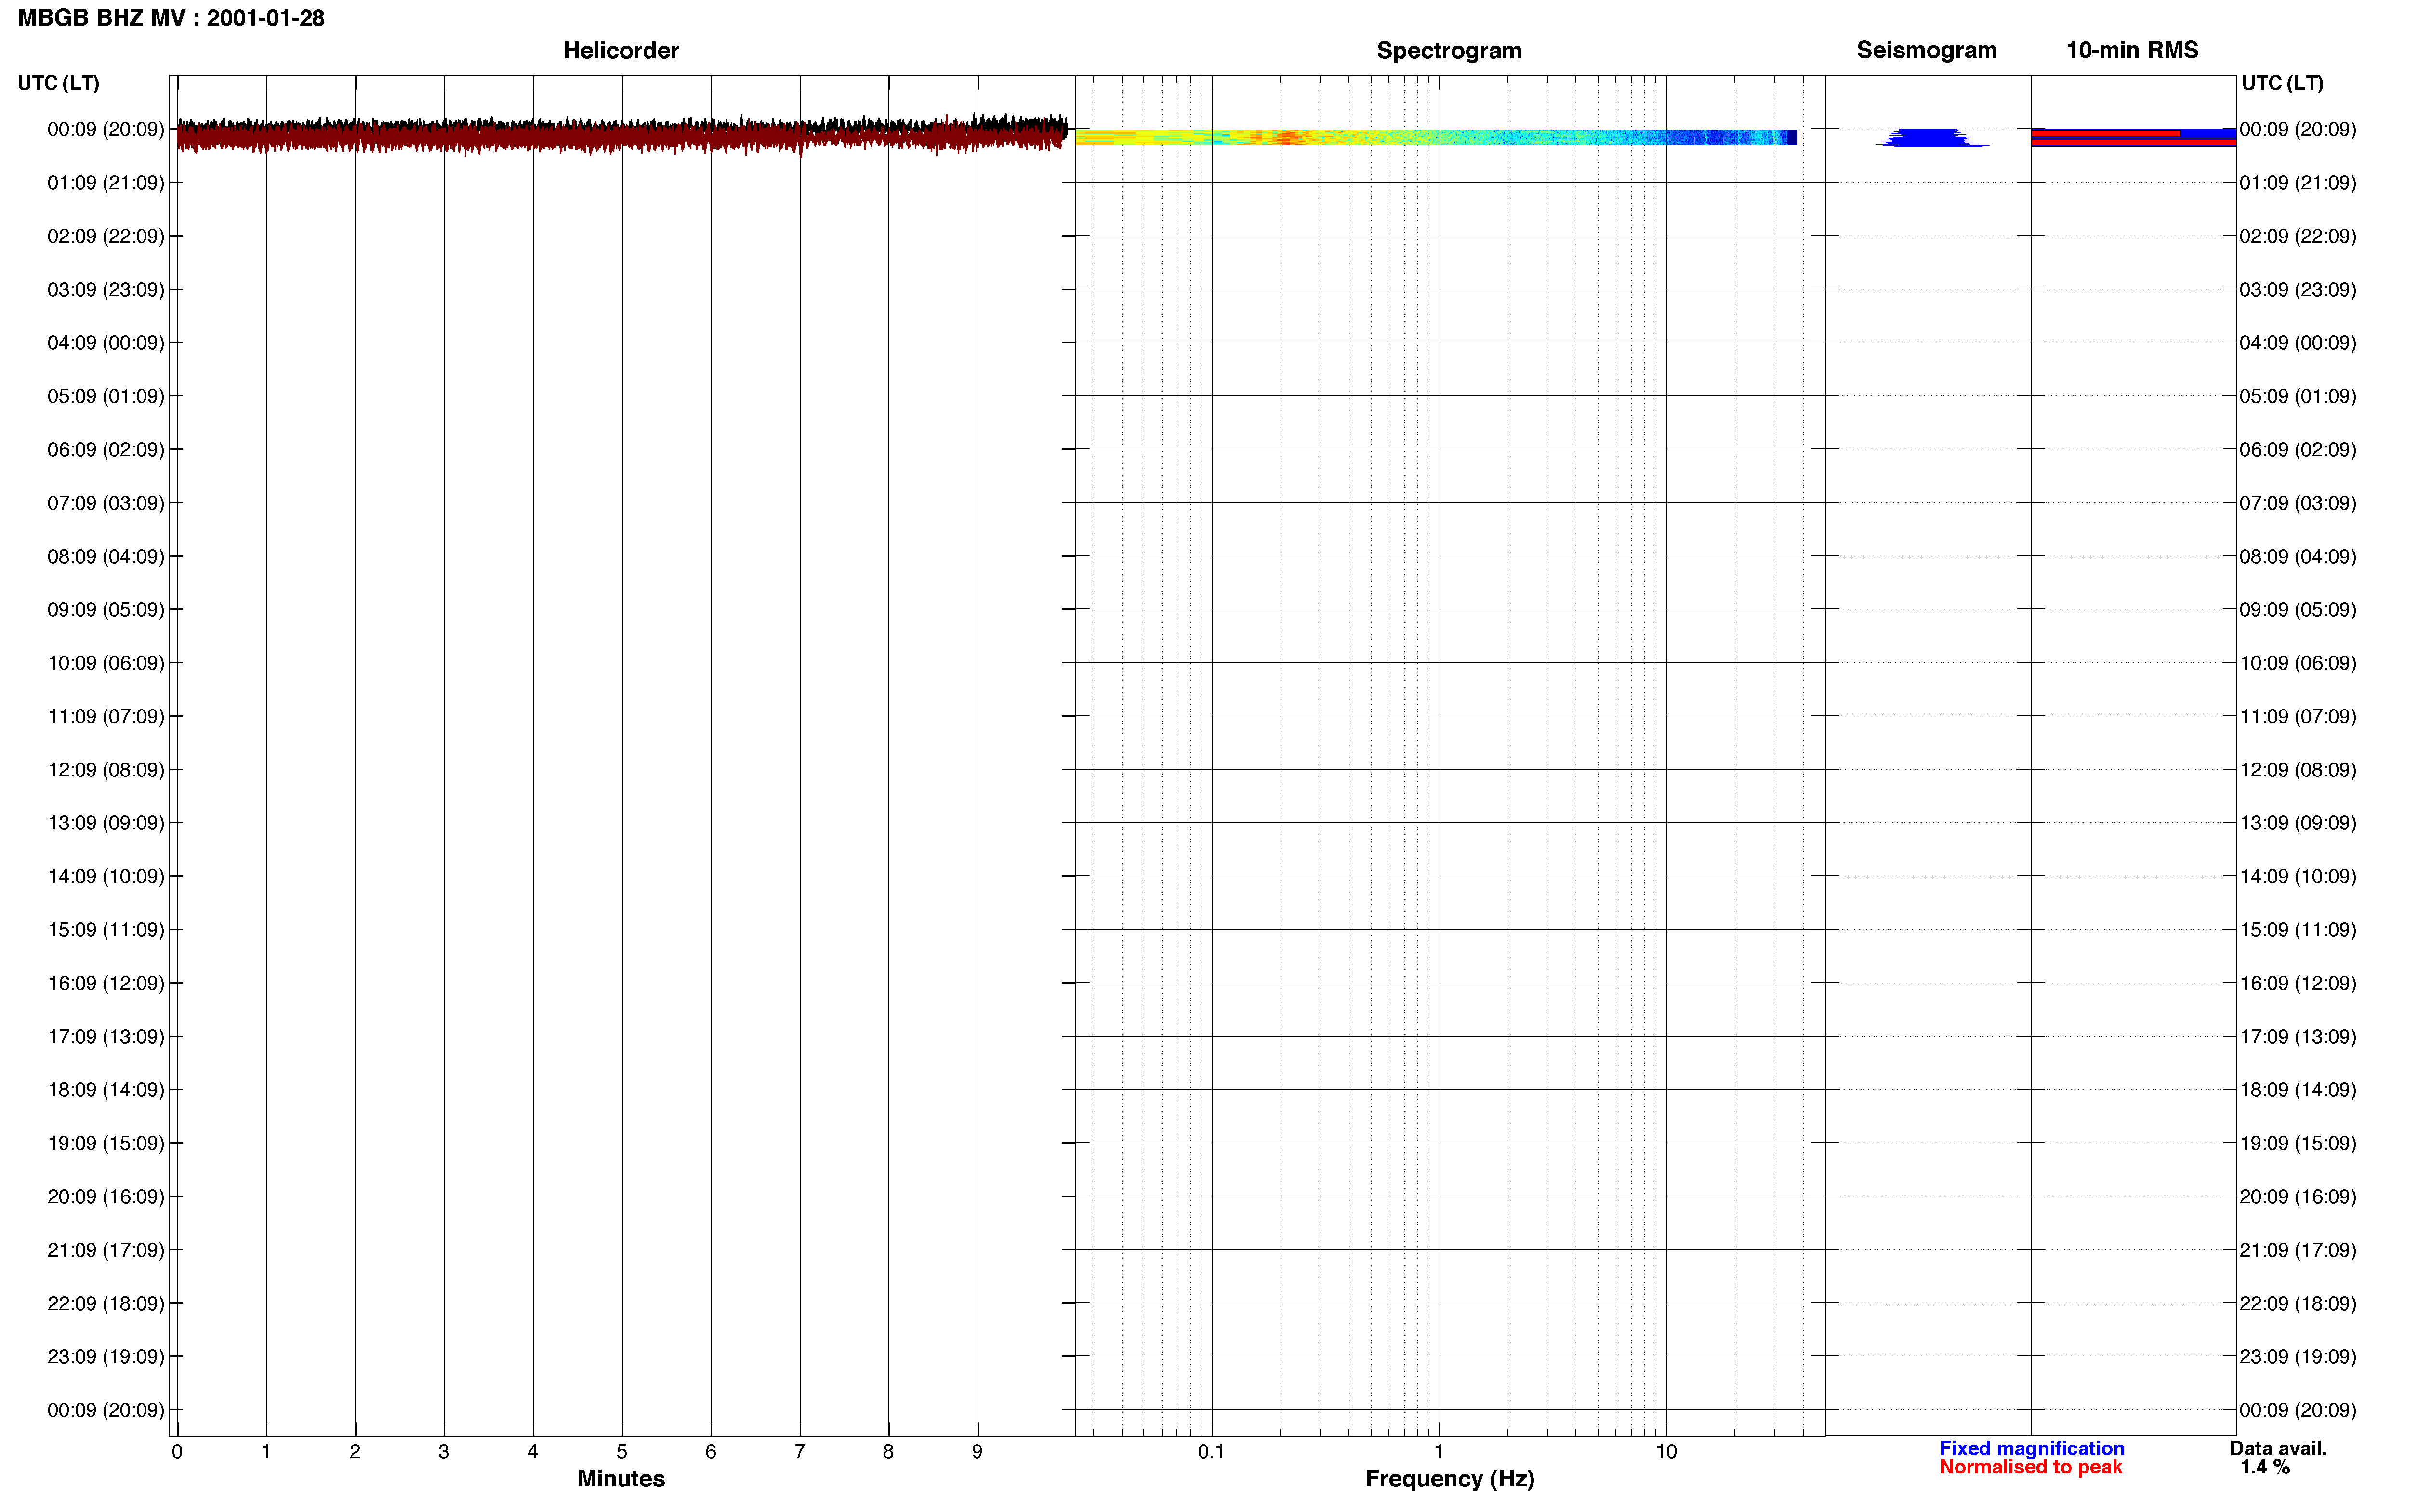Click '04:09 (00:09)' on the helicorder time axis
This screenshot has height=1512, width=2418.
point(106,343)
